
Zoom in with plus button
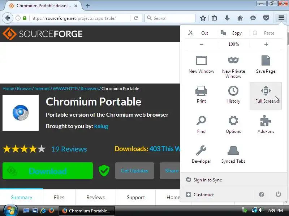266,44
